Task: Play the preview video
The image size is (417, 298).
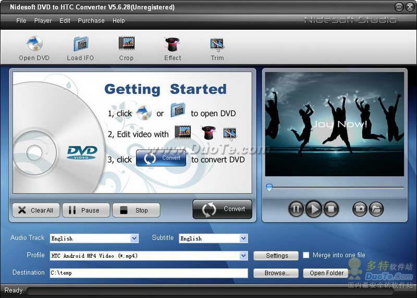Action: coord(314,209)
